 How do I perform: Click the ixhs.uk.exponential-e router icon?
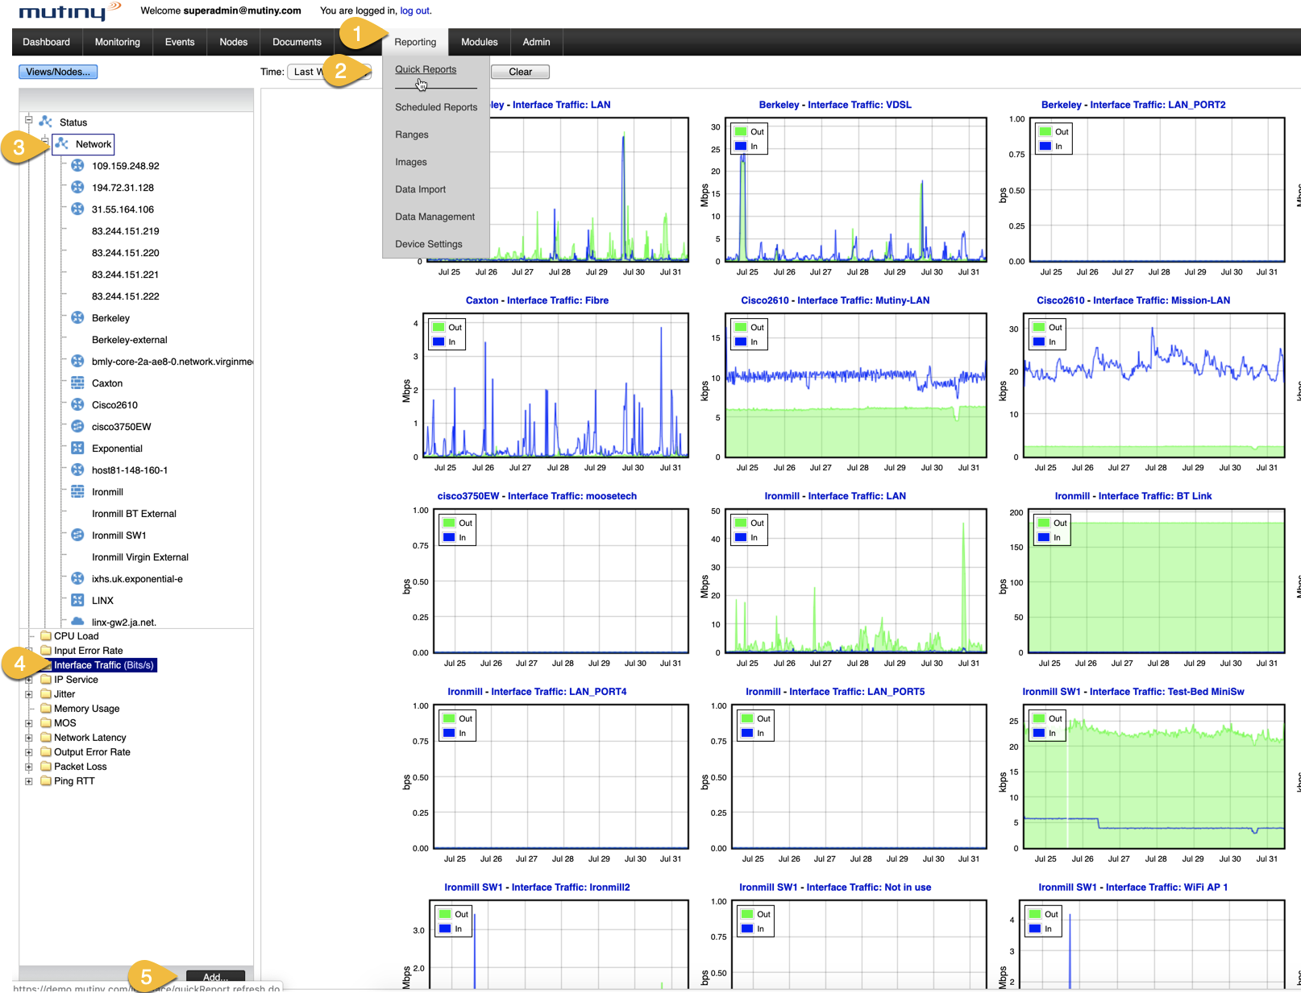click(x=77, y=579)
